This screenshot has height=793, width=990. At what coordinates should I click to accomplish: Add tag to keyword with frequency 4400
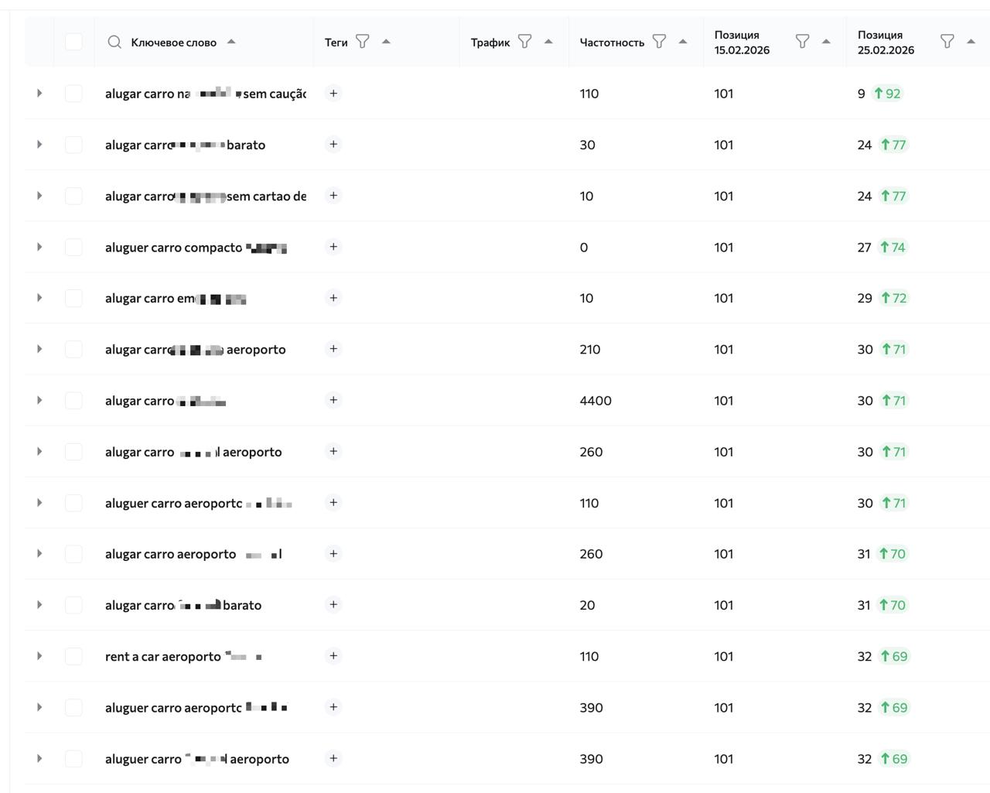coord(333,401)
